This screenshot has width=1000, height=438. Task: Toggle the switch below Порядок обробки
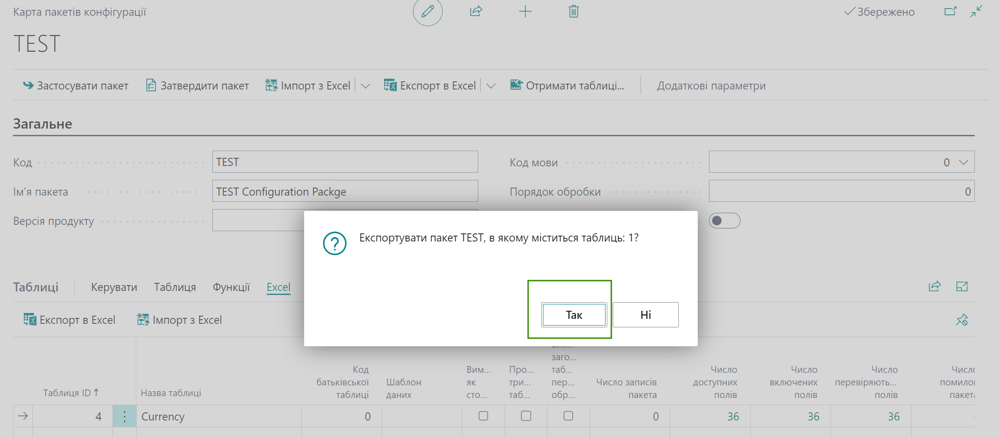(724, 220)
